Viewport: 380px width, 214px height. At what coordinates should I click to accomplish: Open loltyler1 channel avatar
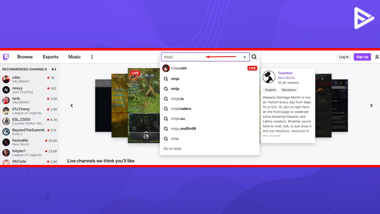tap(6, 153)
